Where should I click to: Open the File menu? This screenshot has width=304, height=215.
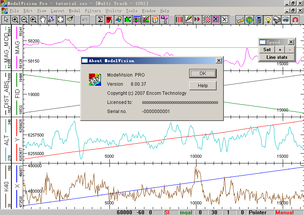[x=14, y=11]
